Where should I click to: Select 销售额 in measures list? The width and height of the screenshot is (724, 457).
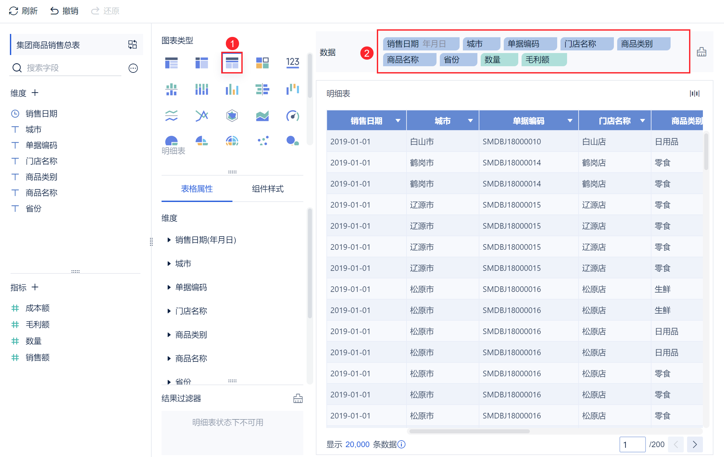38,357
